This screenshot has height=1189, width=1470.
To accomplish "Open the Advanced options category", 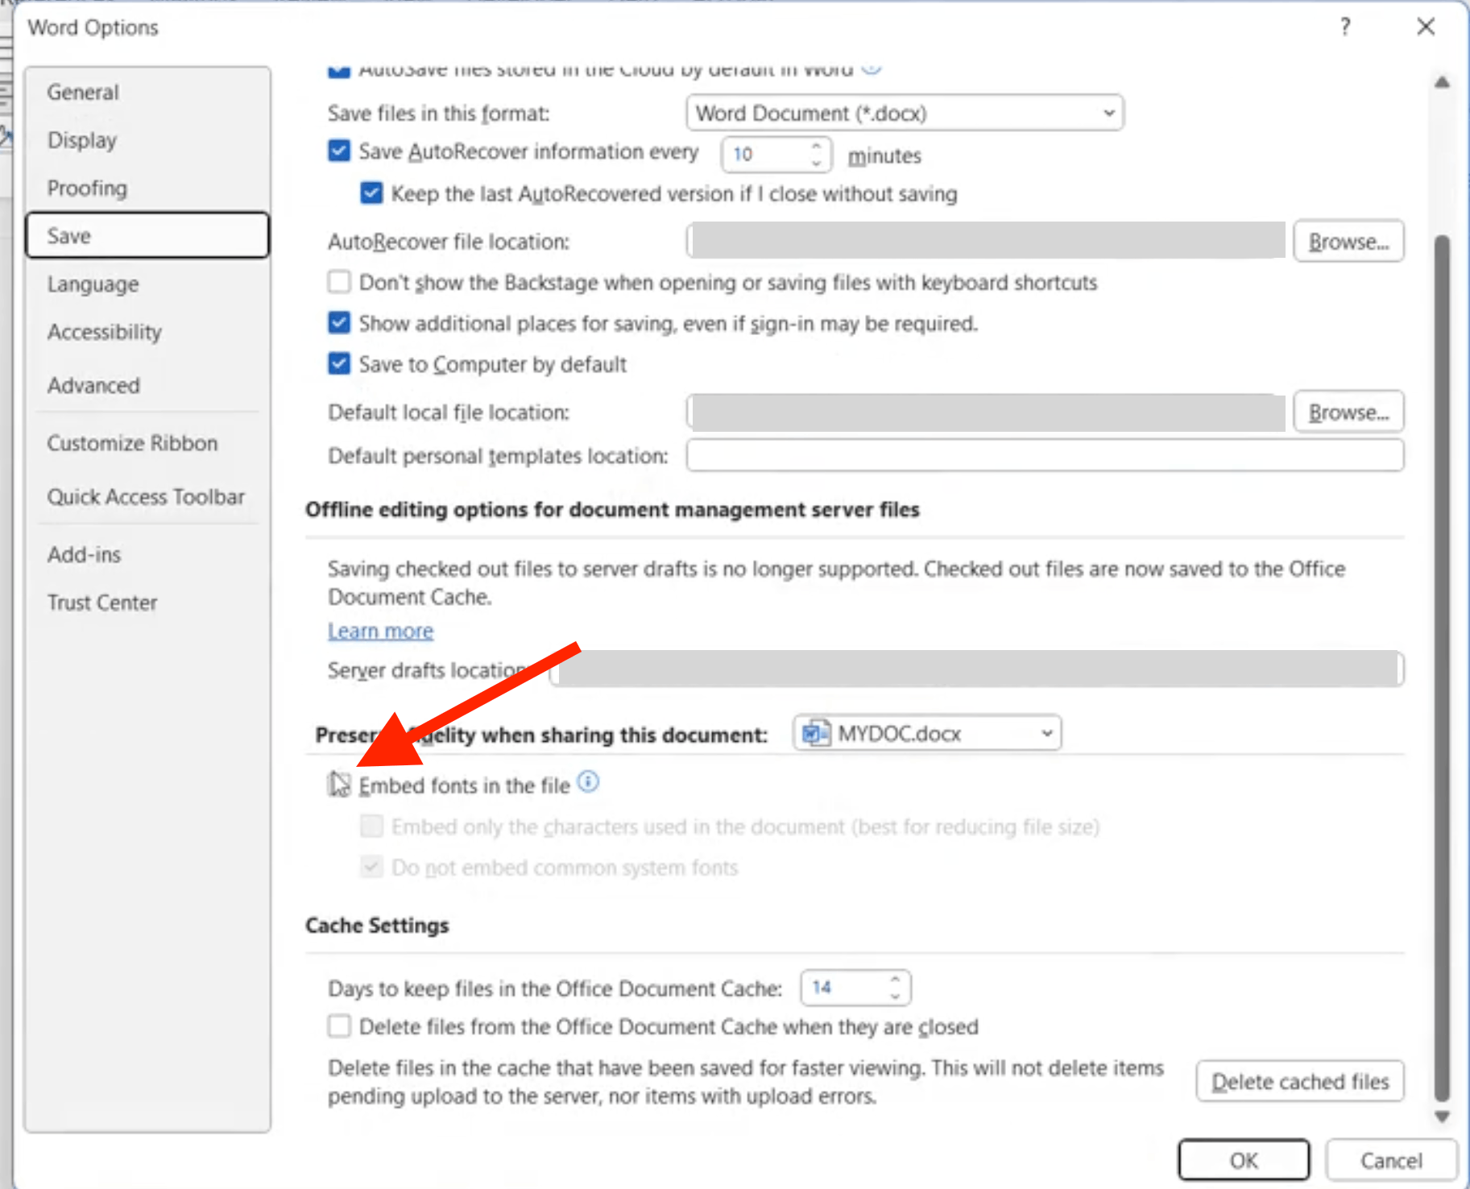I will pos(147,386).
